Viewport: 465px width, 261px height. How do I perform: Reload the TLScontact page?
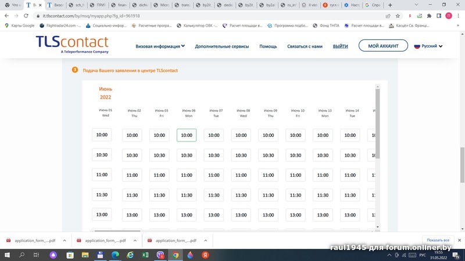pyautogui.click(x=26, y=16)
